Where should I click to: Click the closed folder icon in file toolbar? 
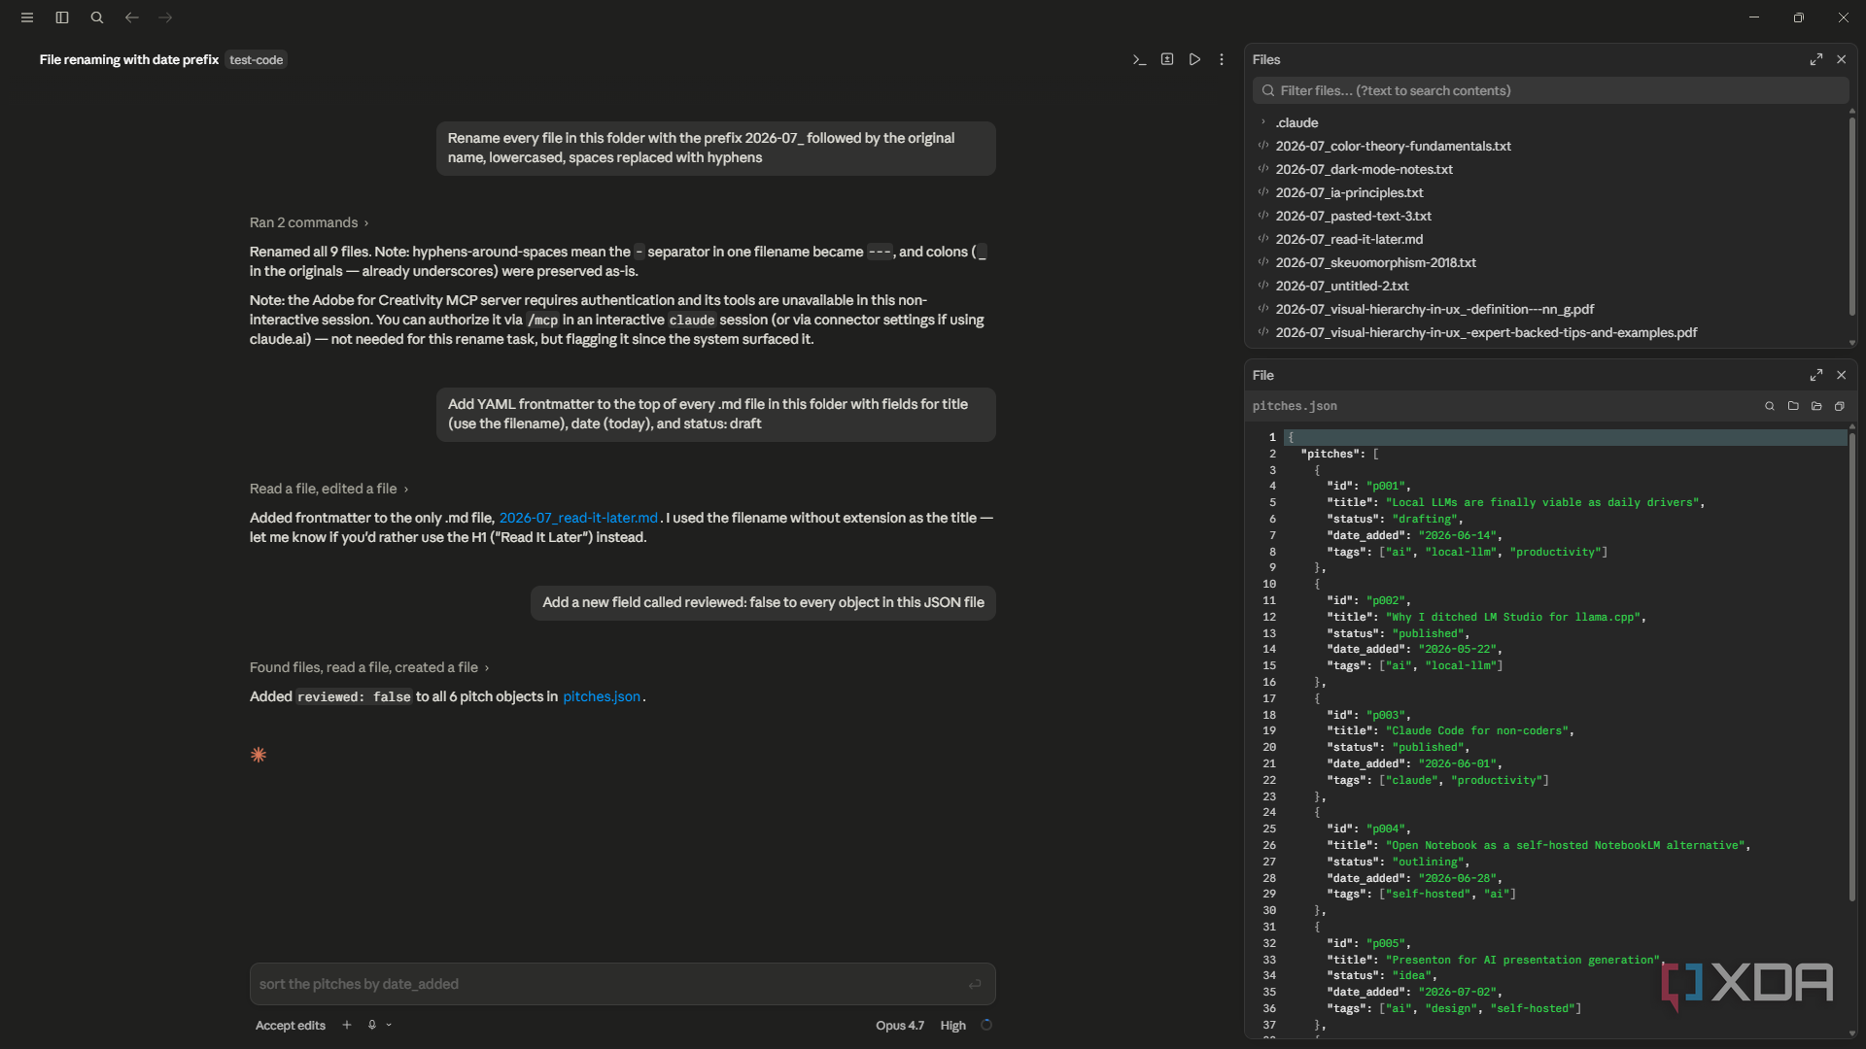click(x=1793, y=406)
